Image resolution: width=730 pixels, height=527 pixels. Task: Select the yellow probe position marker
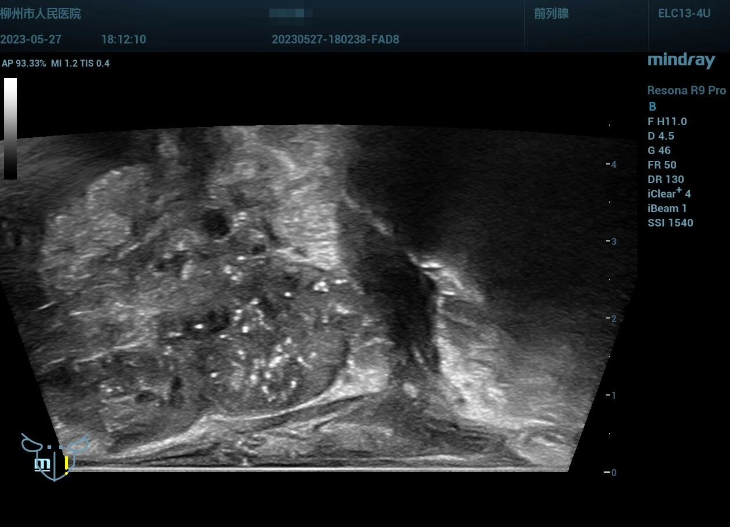point(67,464)
